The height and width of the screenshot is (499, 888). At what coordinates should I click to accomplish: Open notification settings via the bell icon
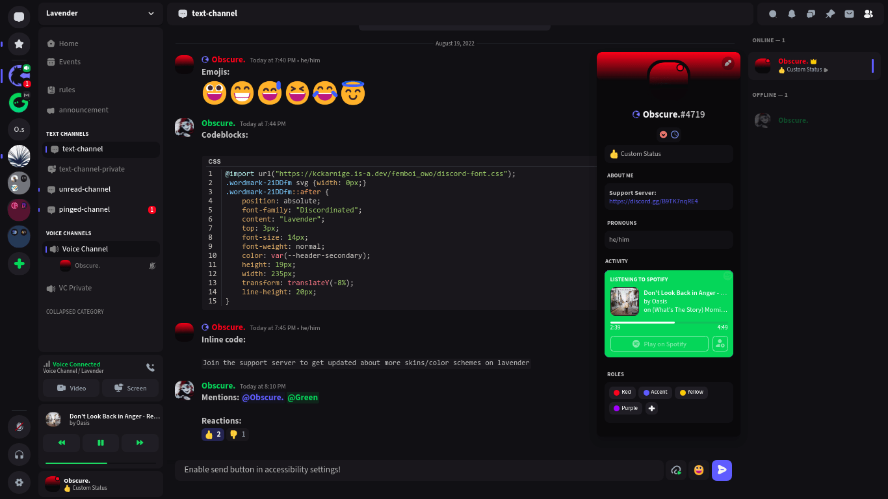pyautogui.click(x=790, y=14)
